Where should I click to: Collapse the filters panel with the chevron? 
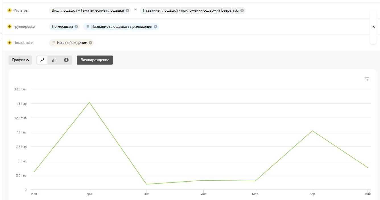373,27
